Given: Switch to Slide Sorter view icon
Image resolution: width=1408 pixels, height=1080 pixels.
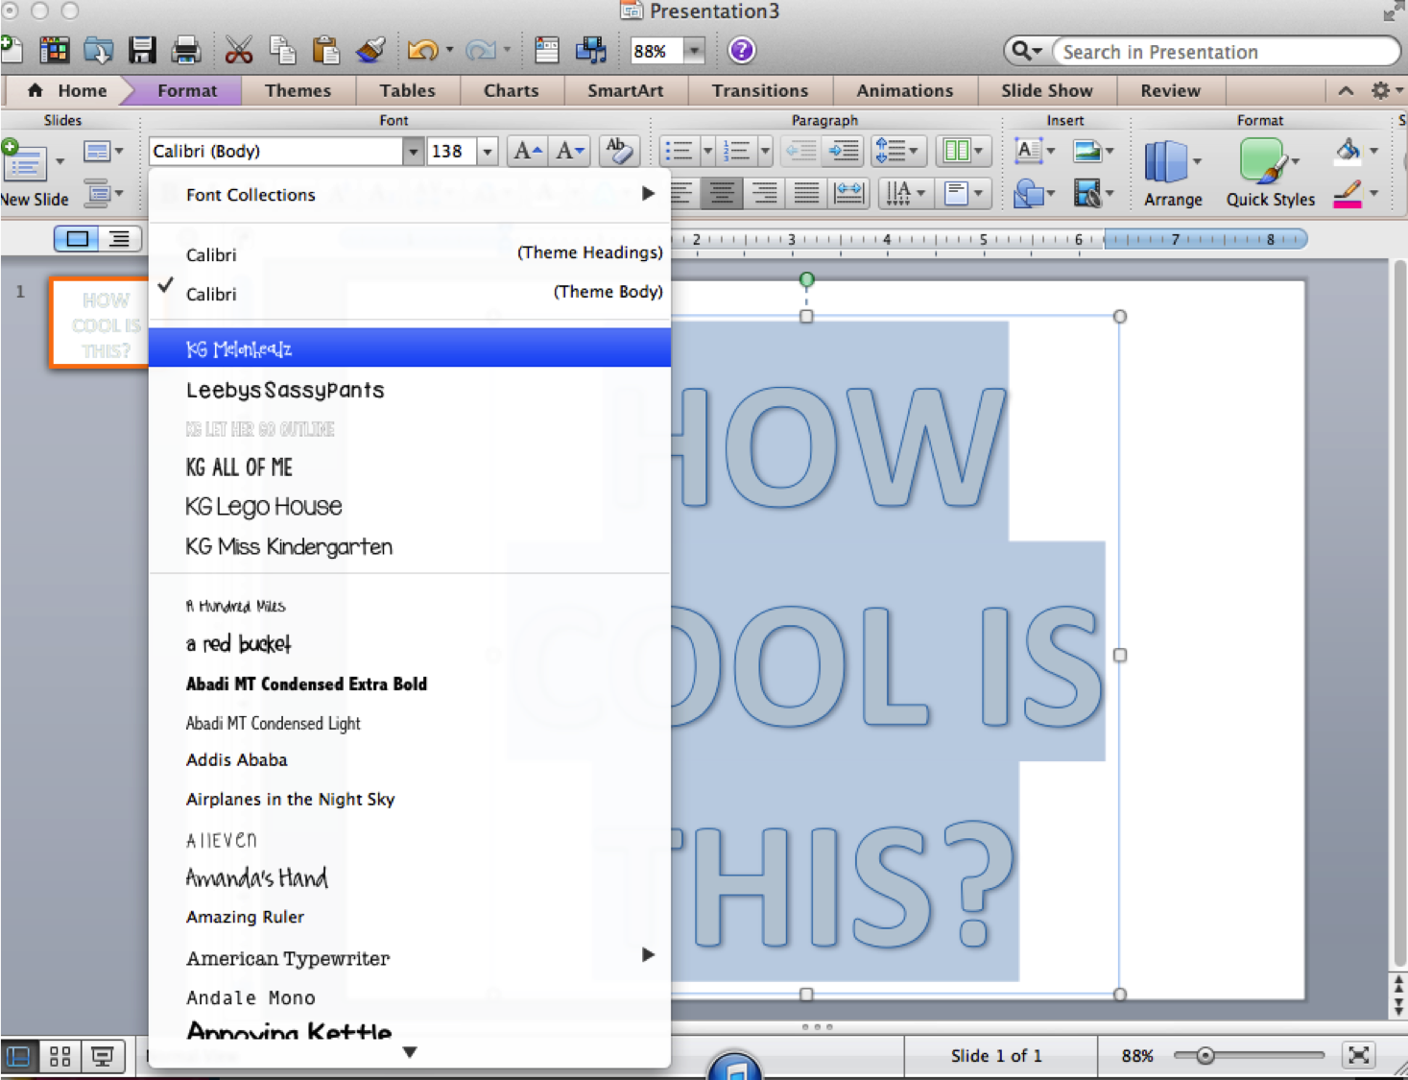Looking at the screenshot, I should click(60, 1055).
